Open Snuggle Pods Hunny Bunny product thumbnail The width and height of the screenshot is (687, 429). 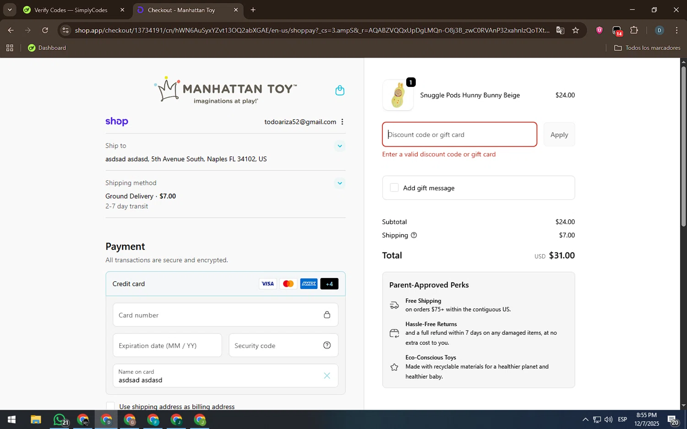[398, 95]
